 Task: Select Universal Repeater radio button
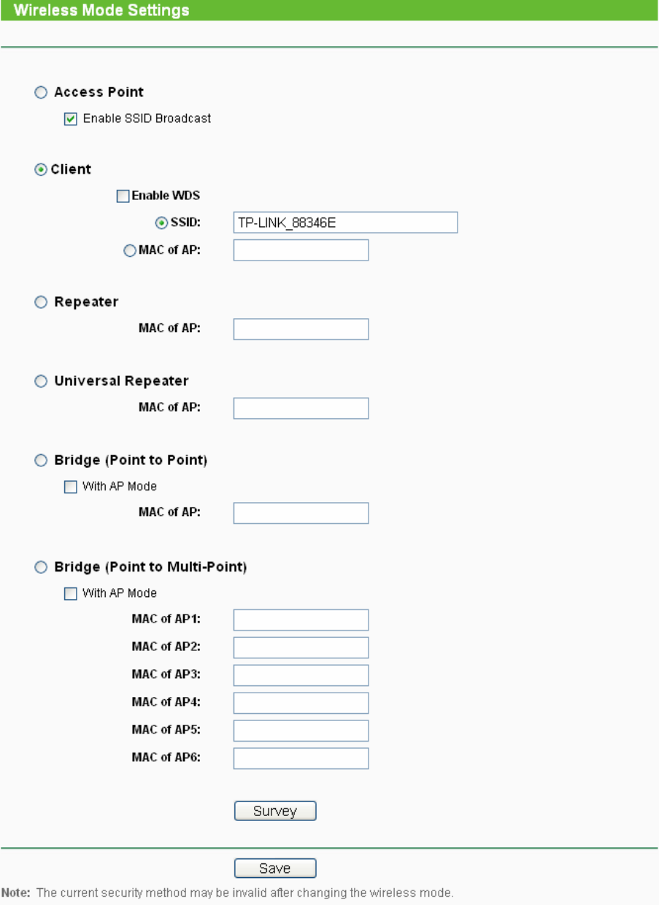(x=41, y=382)
